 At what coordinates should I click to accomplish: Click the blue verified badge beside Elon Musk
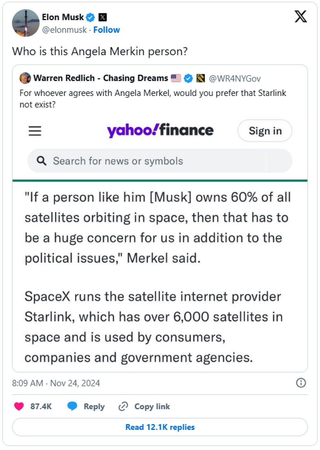(x=91, y=17)
